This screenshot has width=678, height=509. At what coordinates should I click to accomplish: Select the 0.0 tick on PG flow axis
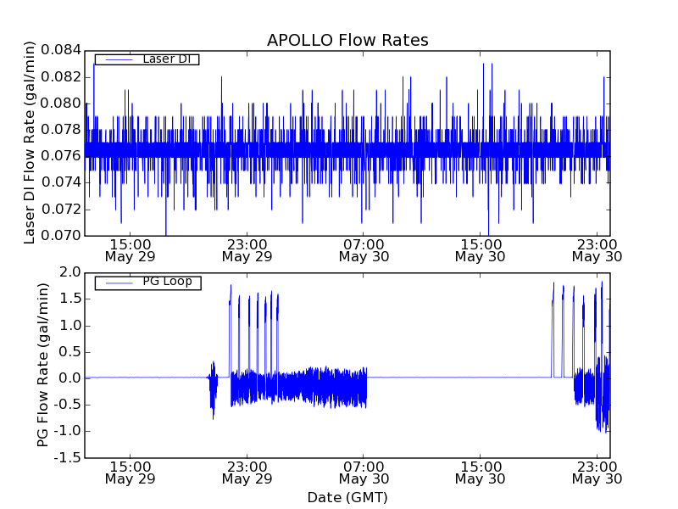click(71, 378)
